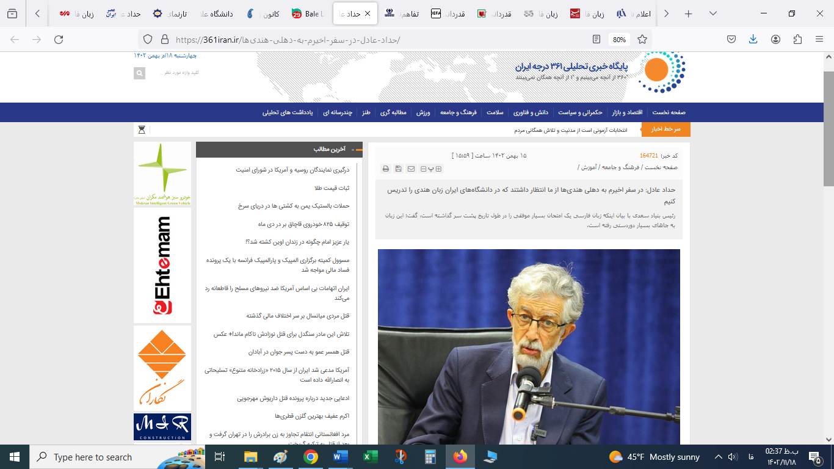Click the print article icon
This screenshot has height=469, width=834.
pos(385,169)
